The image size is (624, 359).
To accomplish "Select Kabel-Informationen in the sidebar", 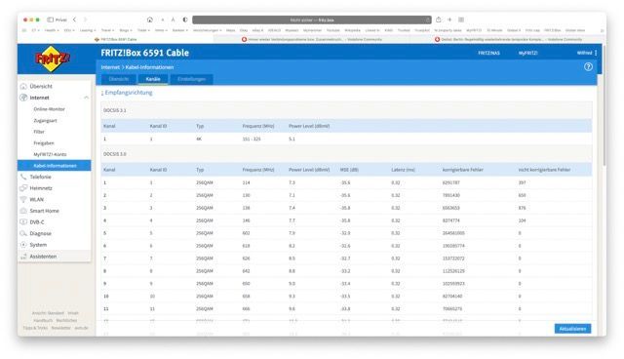I will click(55, 166).
